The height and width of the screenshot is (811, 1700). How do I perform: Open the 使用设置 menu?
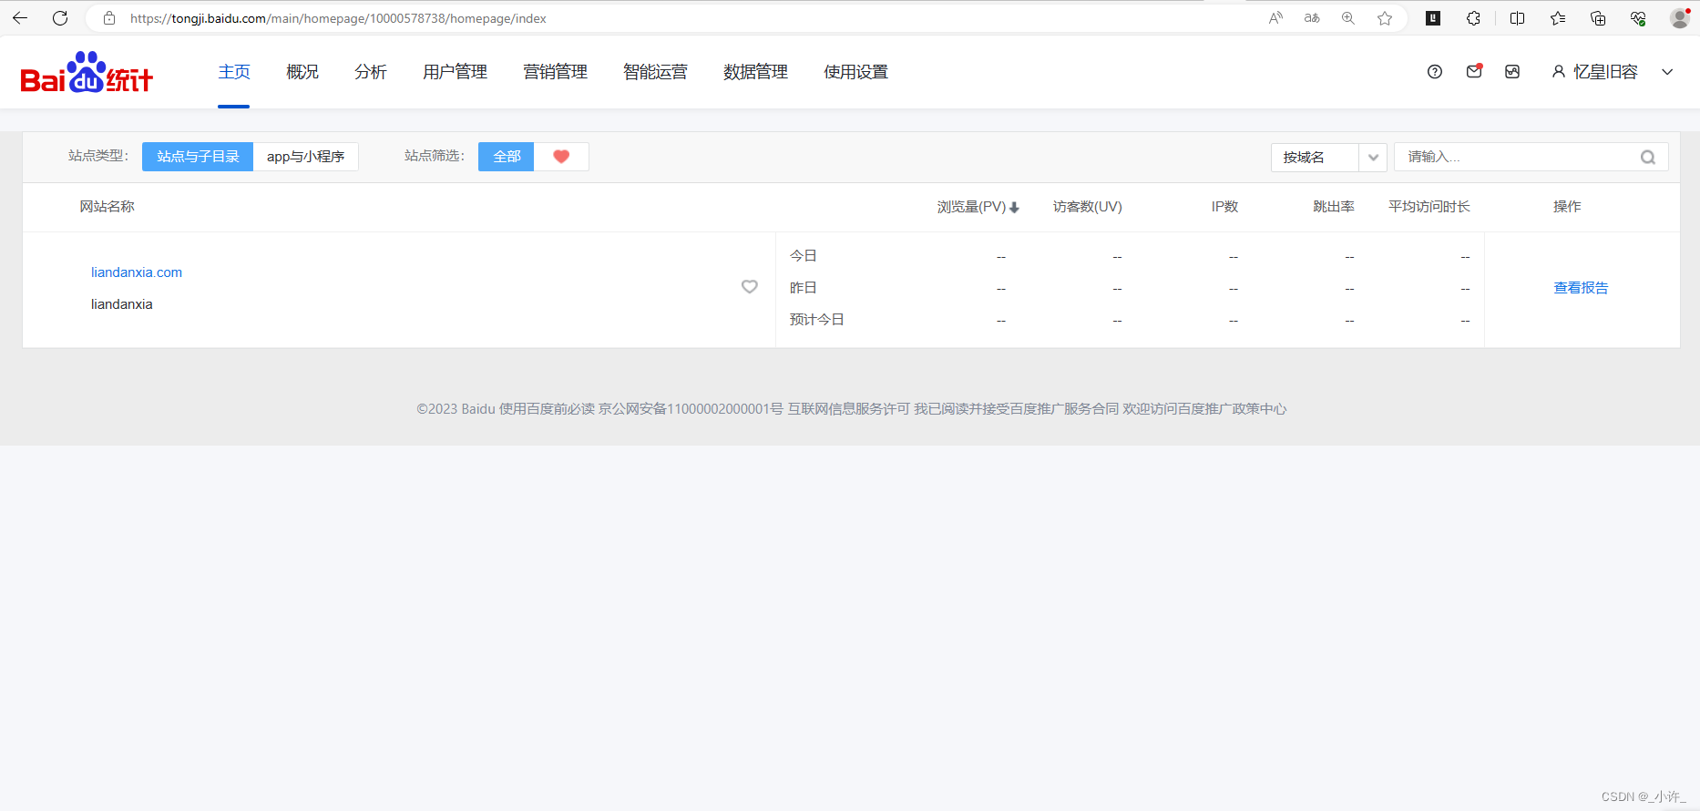pyautogui.click(x=856, y=72)
